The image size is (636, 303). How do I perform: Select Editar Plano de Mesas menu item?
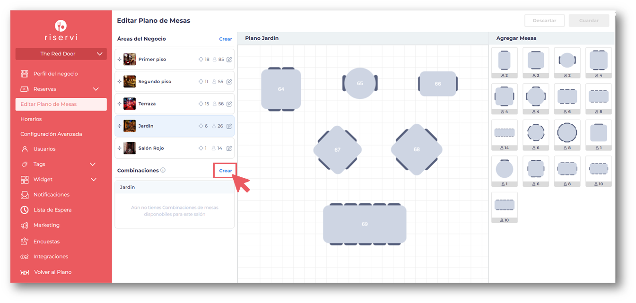tap(61, 104)
